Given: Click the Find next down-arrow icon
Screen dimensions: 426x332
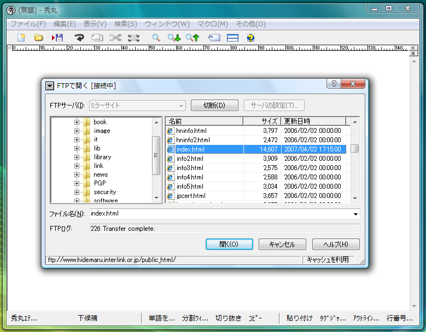Looking at the screenshot, I should [174, 38].
